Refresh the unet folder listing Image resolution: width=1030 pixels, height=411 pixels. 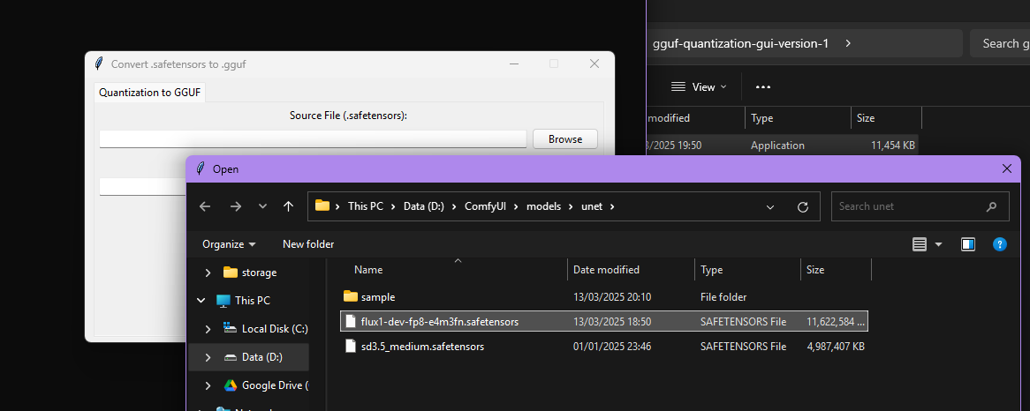tap(802, 206)
